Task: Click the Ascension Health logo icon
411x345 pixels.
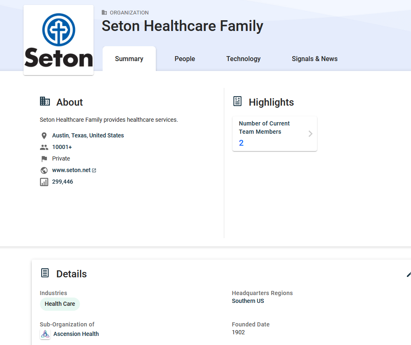Action: coord(45,334)
